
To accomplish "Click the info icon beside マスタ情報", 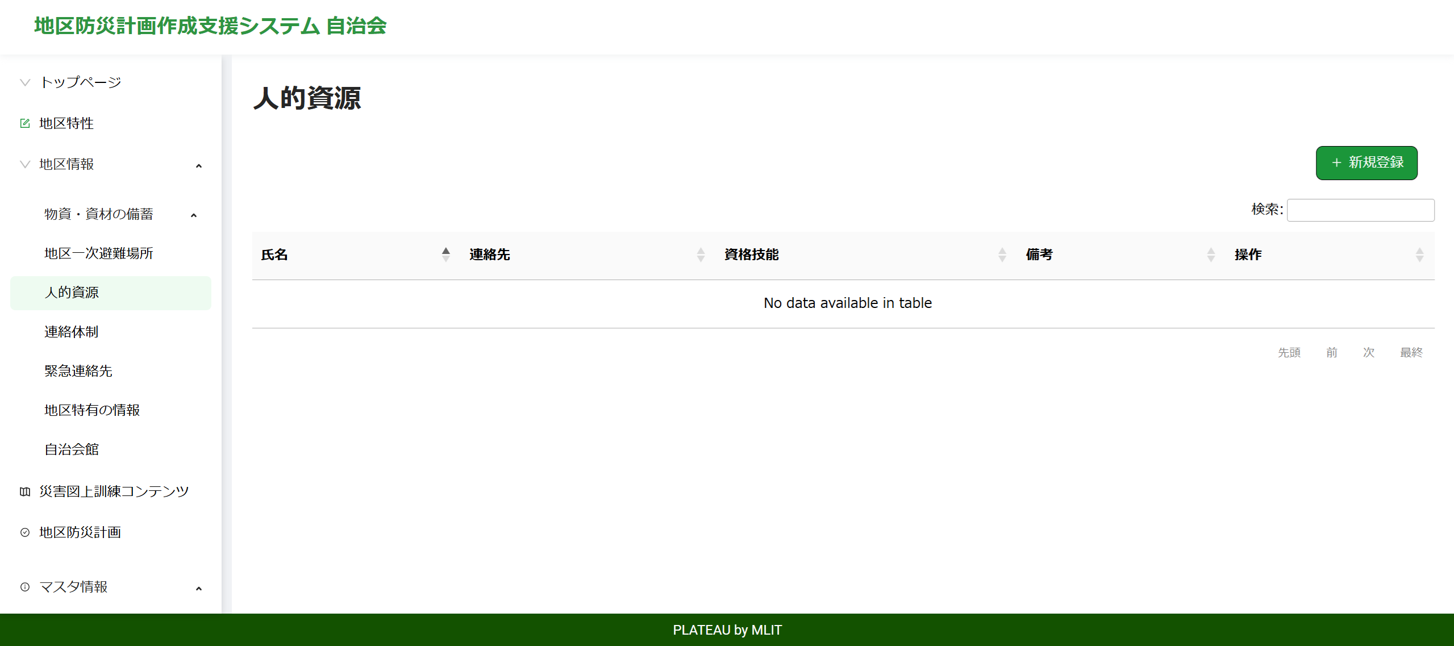I will [x=25, y=587].
